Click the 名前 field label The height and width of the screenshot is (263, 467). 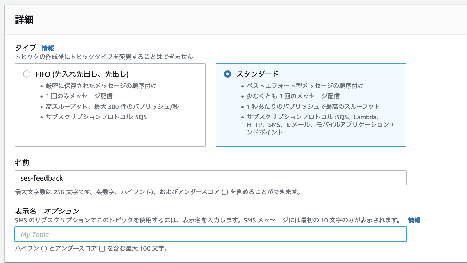(22, 162)
